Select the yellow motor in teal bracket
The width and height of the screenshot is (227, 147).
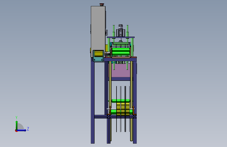[x=98, y=54]
